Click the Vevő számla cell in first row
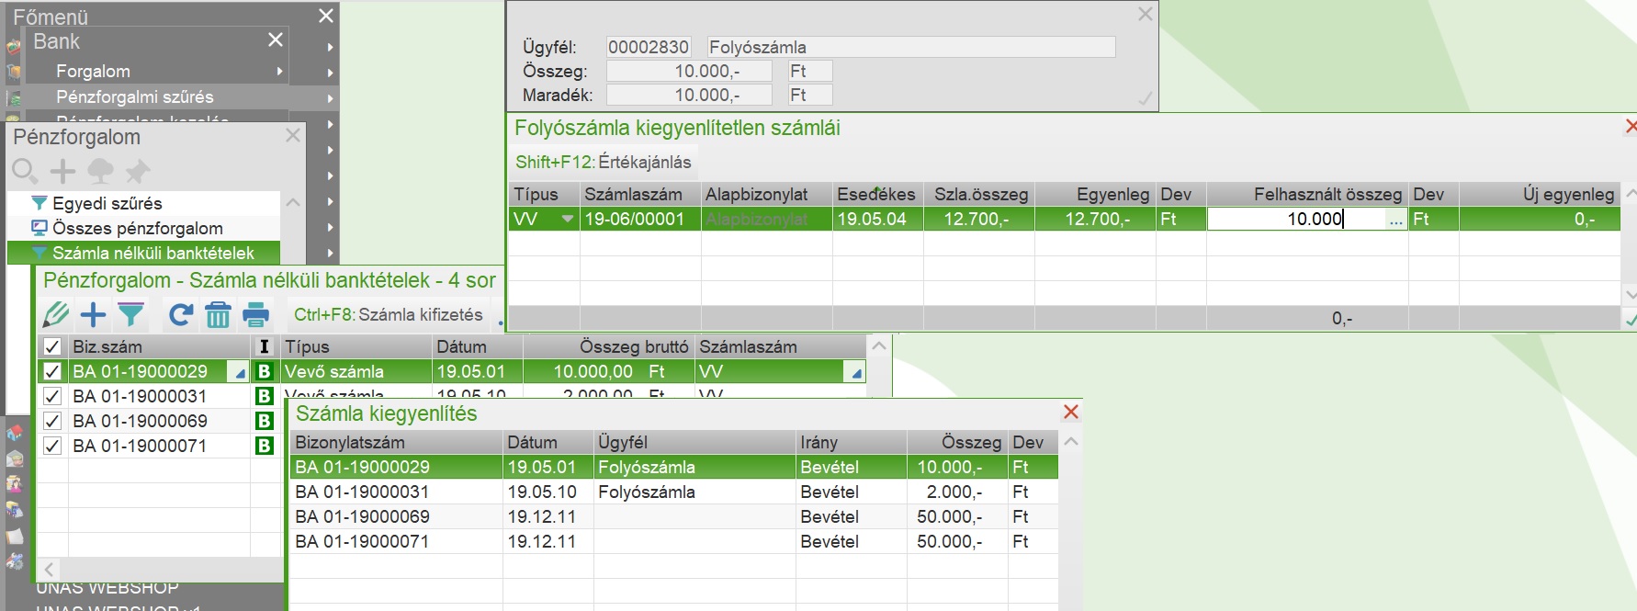Screen dimensions: 1637x611 356,371
